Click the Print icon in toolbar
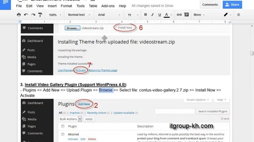This screenshot has width=254, height=142. (19, 15)
